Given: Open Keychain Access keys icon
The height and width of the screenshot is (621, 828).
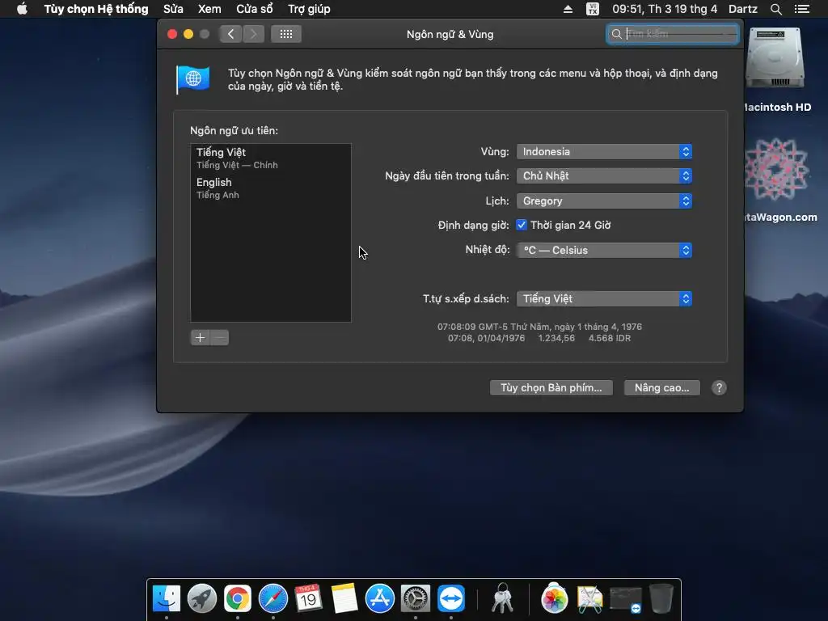Looking at the screenshot, I should pyautogui.click(x=502, y=599).
